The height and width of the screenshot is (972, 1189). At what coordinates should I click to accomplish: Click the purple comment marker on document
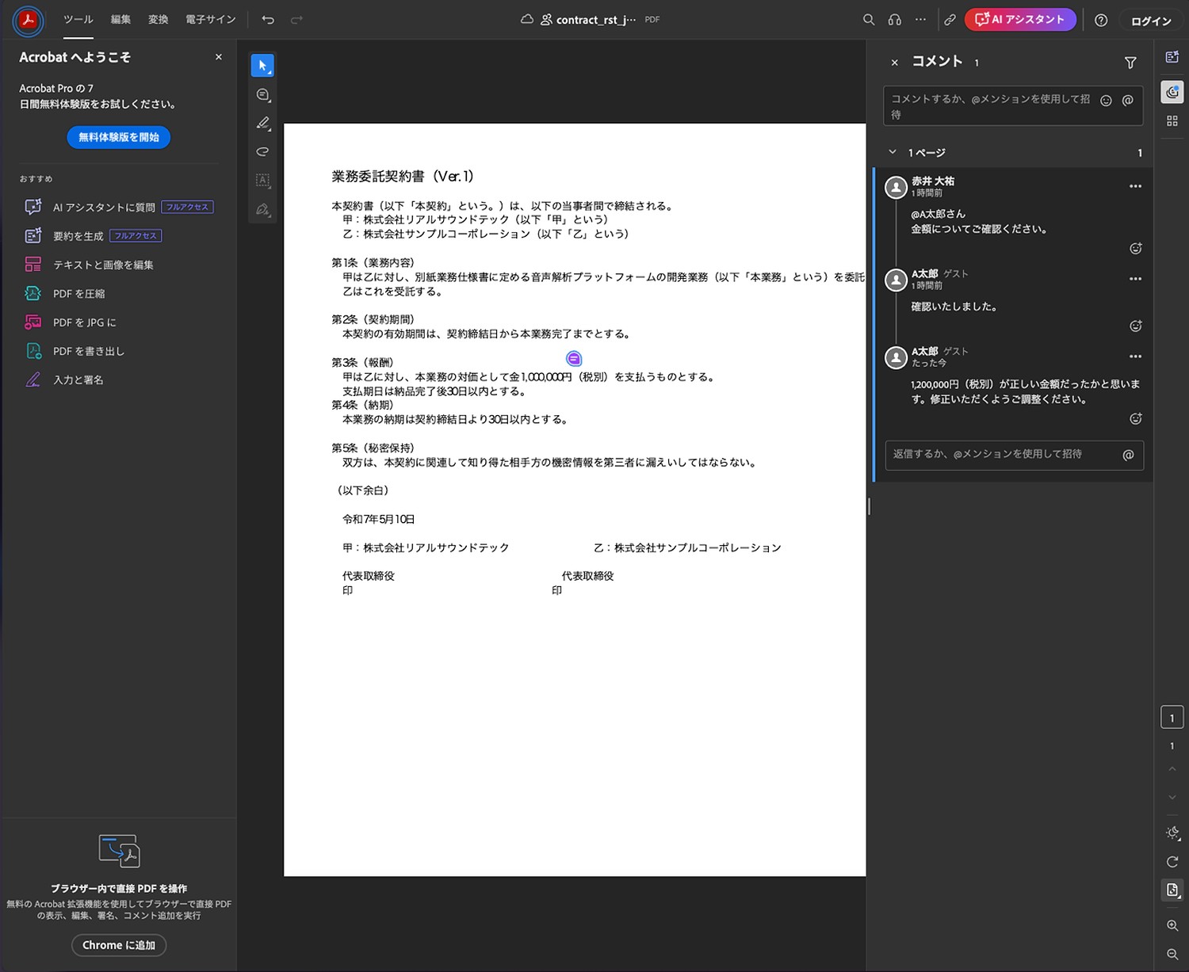(x=574, y=359)
